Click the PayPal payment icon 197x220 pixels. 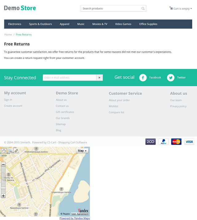[x=163, y=142]
